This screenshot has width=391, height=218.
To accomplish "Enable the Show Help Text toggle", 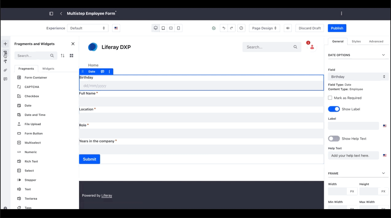I will click(334, 139).
